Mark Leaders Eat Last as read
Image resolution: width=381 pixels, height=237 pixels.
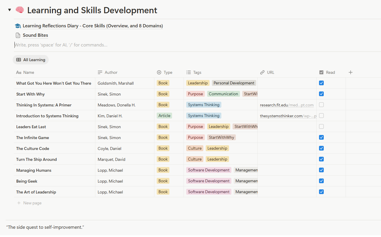point(321,127)
